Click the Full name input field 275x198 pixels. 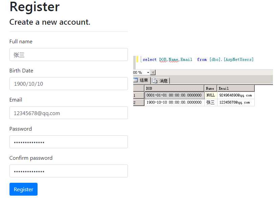point(68,54)
